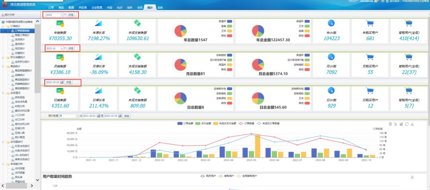The height and width of the screenshot is (190, 430).
Task: Open the 会员 top menu tab
Action: pos(140,8)
